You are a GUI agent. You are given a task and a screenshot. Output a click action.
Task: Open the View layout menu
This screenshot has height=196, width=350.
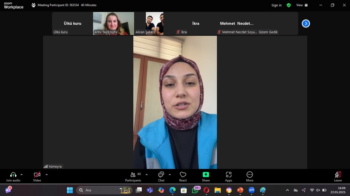(x=302, y=5)
